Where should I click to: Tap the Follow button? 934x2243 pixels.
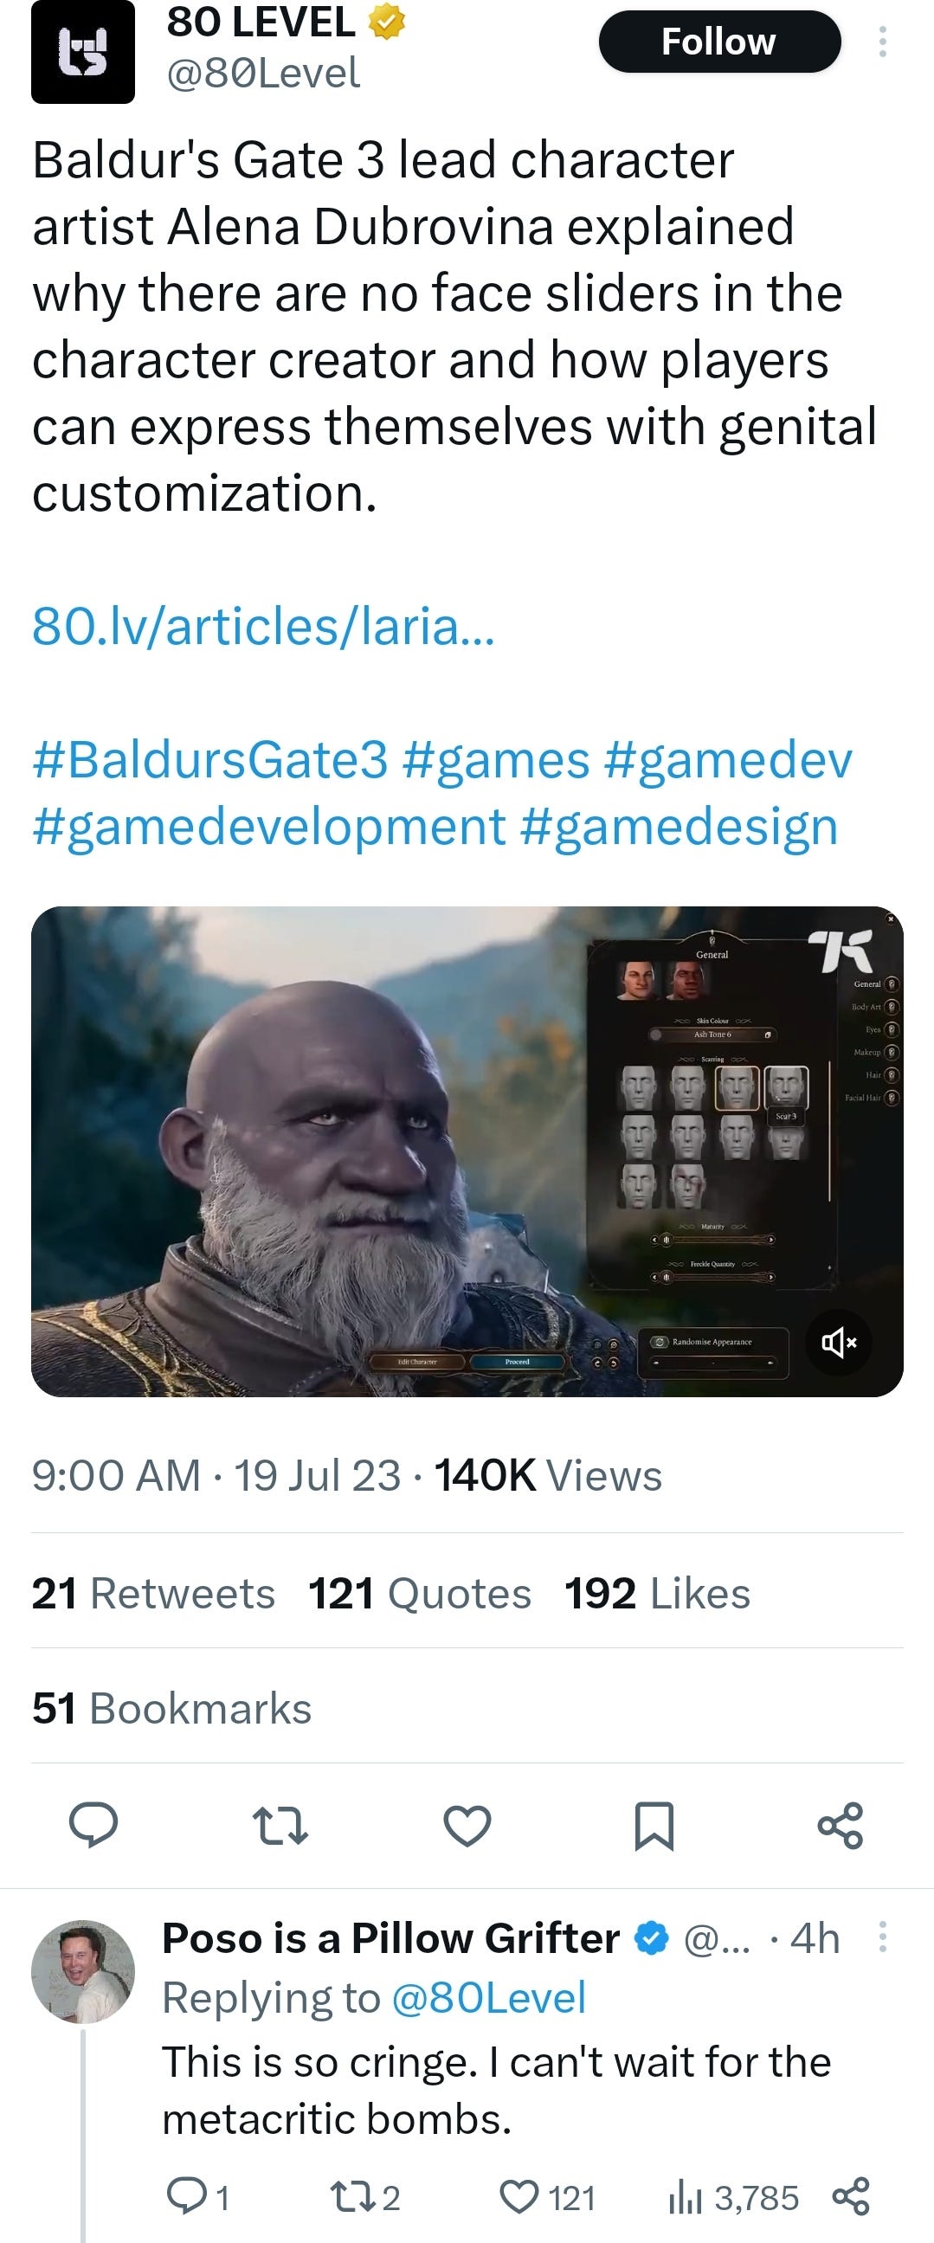719,41
